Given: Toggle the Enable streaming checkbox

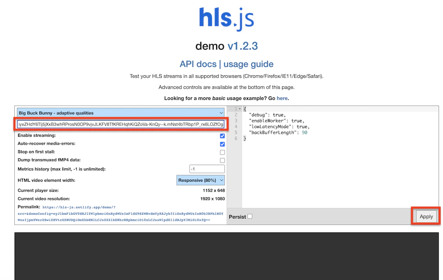Looking at the screenshot, I should [x=222, y=135].
